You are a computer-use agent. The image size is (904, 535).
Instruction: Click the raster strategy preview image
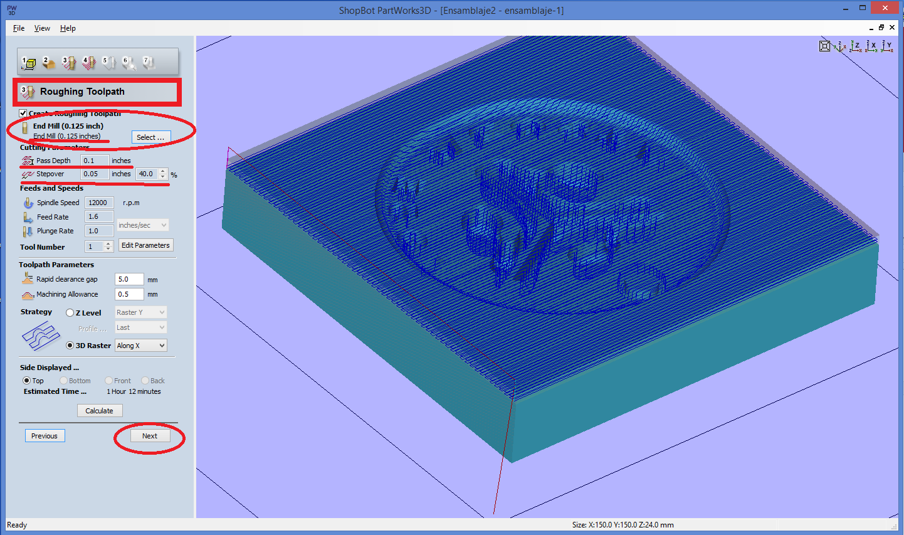tap(41, 336)
